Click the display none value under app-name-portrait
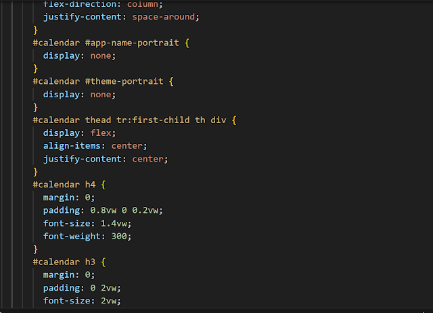433x313 pixels. click(101, 55)
